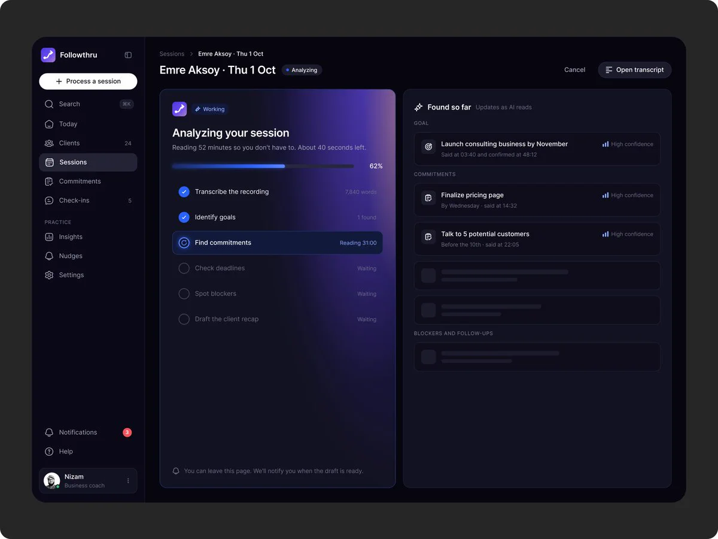Click the icon on Talk to 5 potential customers
The width and height of the screenshot is (718, 539).
tap(428, 237)
